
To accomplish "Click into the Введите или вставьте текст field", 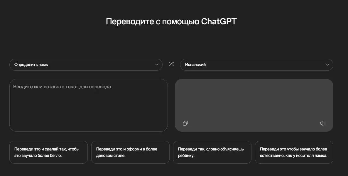I will click(x=89, y=105).
